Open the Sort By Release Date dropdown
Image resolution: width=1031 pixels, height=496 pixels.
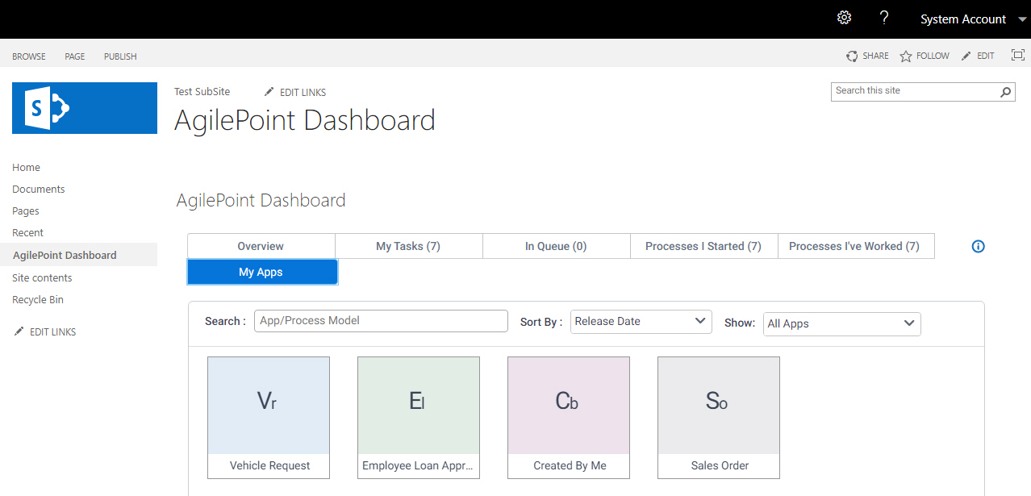641,321
